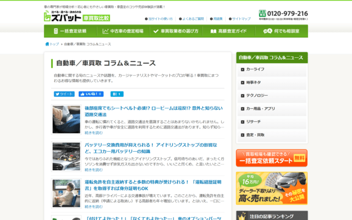
Task: Click the home icon in breadcrumb
Action: [x=47, y=44]
